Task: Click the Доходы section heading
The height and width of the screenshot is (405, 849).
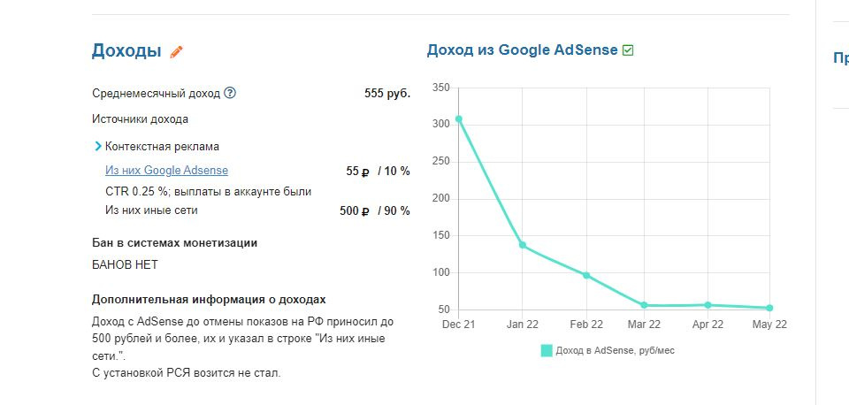Action: pyautogui.click(x=126, y=51)
